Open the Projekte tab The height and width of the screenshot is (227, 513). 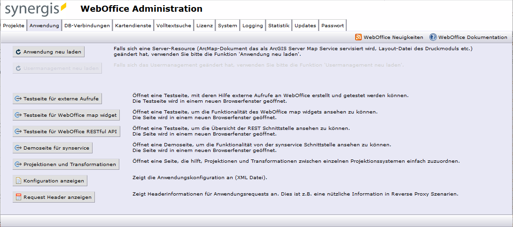point(14,25)
